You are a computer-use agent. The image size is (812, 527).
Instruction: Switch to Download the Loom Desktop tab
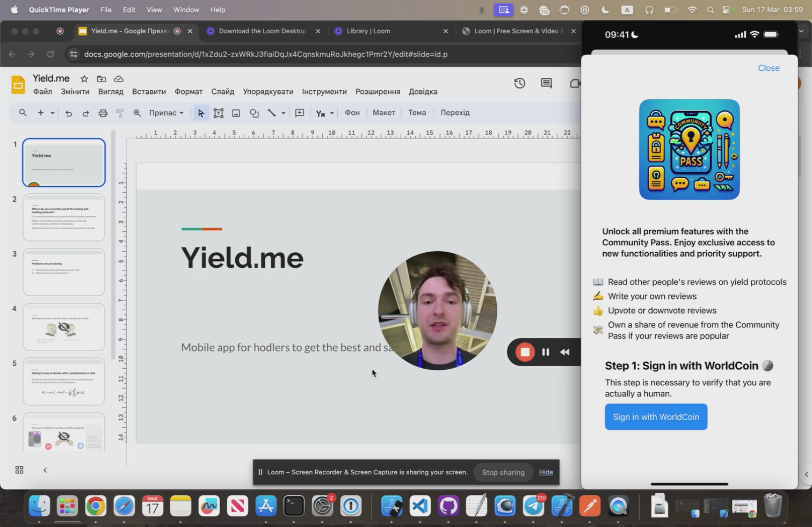point(263,31)
